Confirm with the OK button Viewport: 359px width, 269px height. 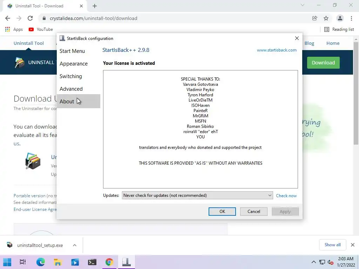(x=222, y=211)
